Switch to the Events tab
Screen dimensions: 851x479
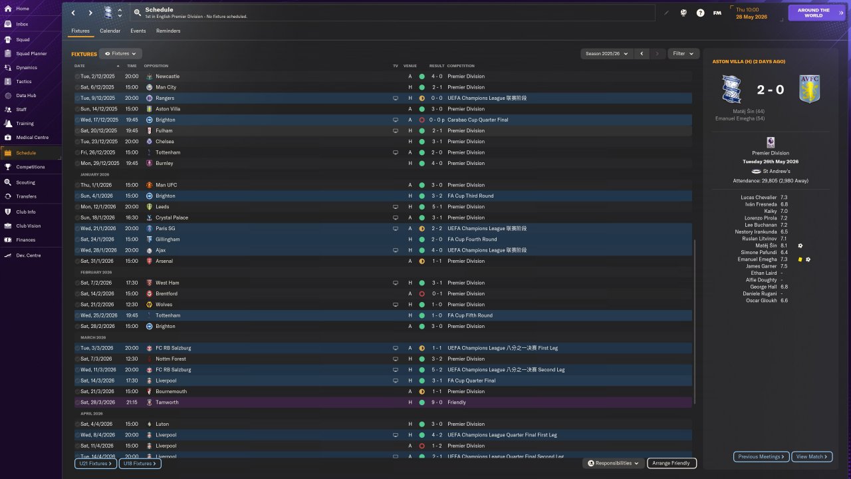click(x=138, y=31)
